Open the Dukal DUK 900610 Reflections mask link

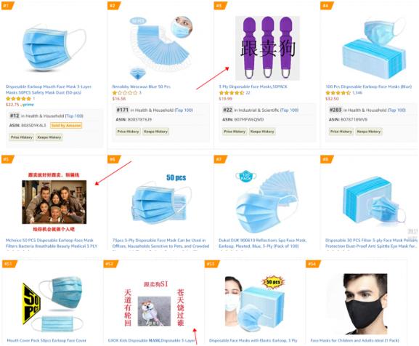tap(262, 243)
